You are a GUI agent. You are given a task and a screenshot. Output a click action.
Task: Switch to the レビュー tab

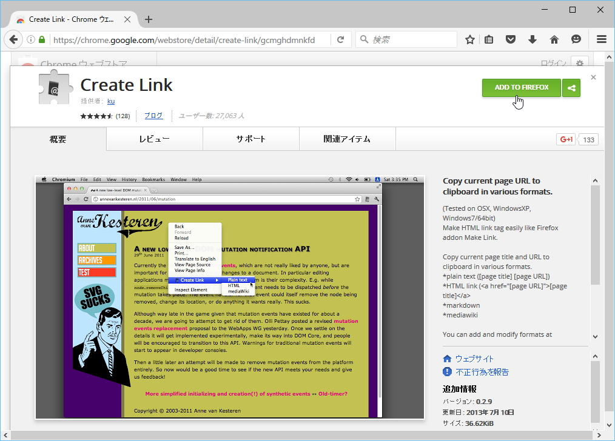(x=154, y=139)
